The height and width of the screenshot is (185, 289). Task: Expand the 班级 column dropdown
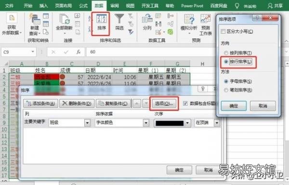click(87, 123)
